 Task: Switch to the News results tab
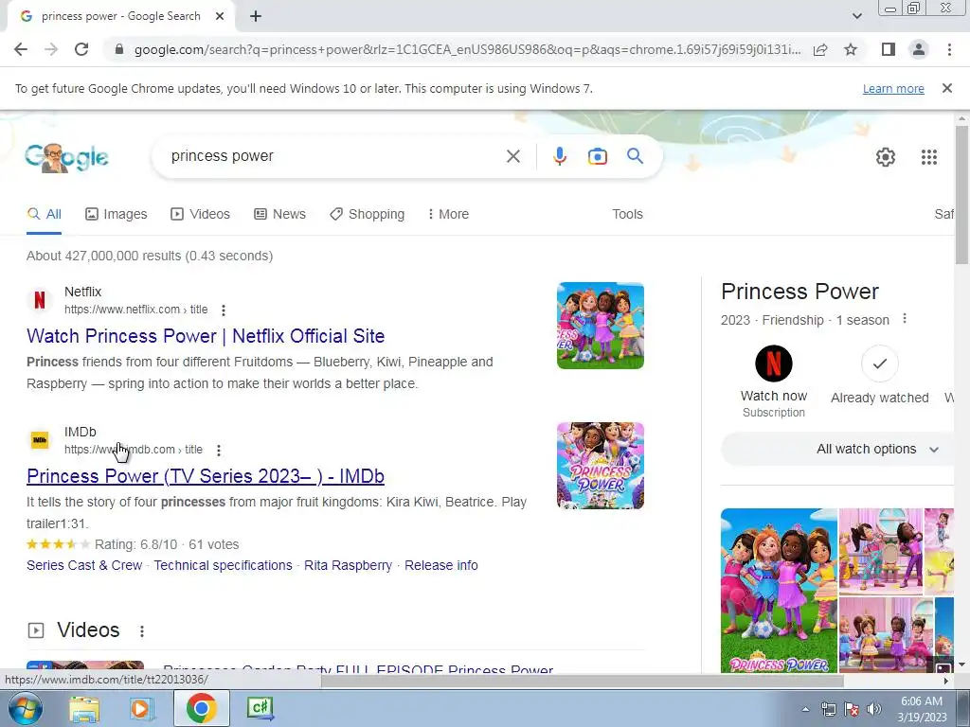coord(279,214)
